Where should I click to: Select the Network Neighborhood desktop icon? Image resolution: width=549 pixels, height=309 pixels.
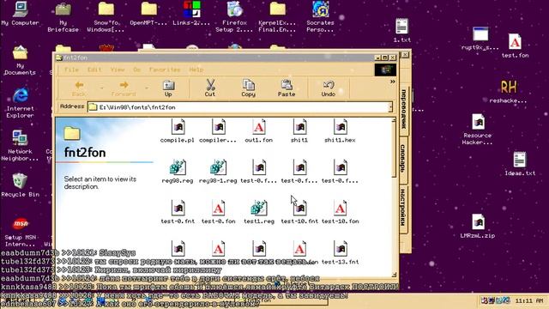20,145
